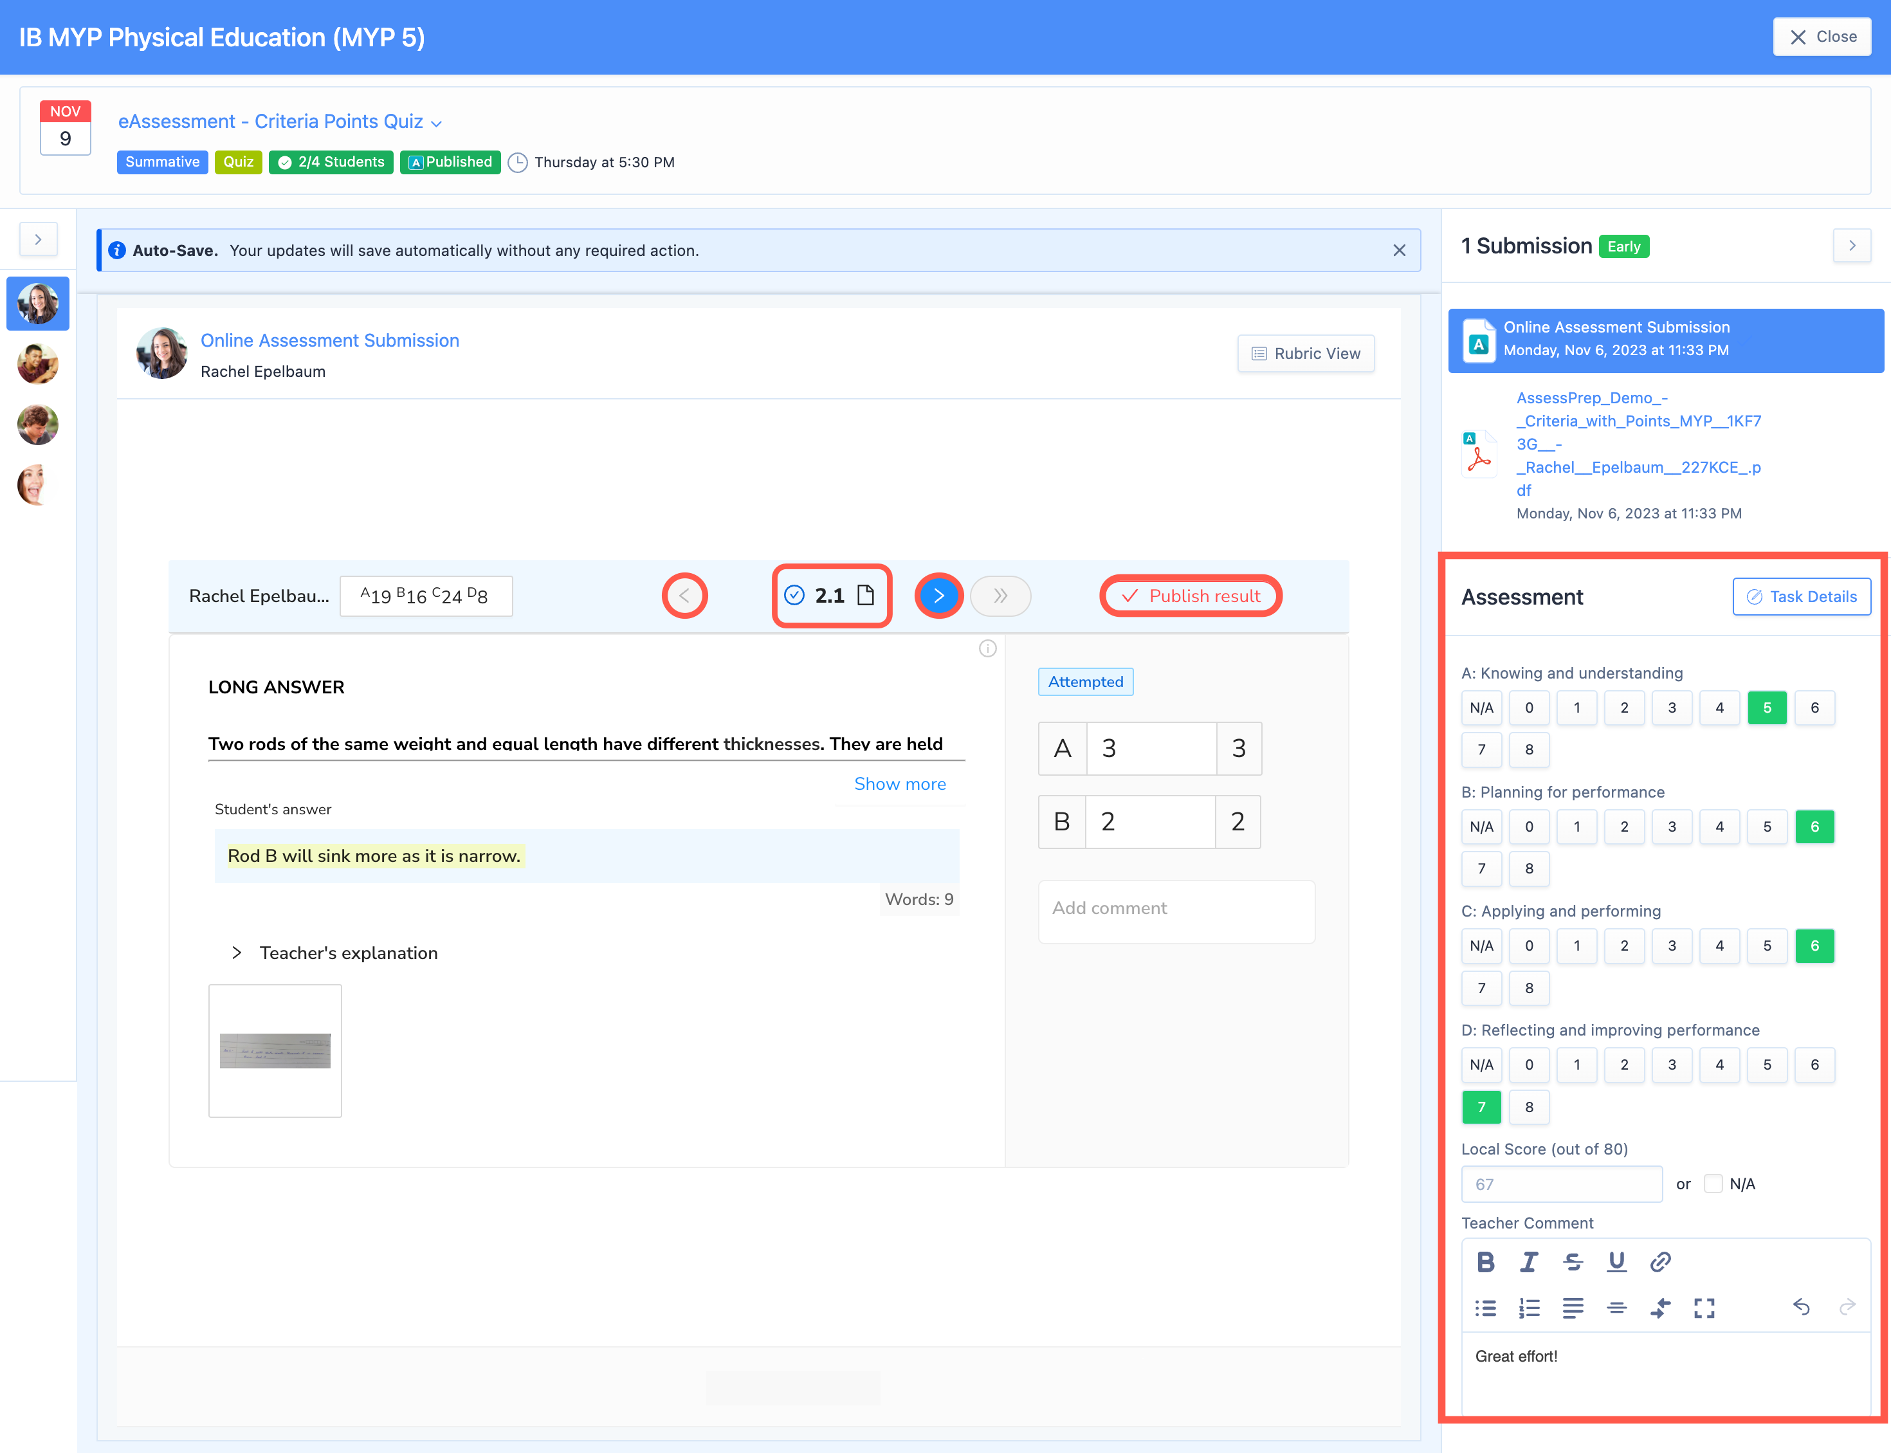
Task: Open the eAssessment Criteria Points Quiz dropdown
Action: click(437, 123)
